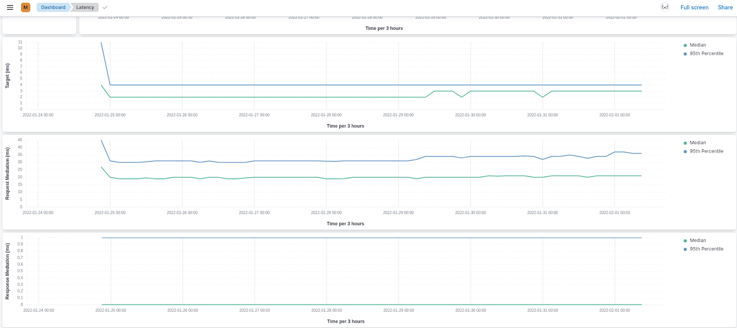Screen dimensions: 737x328
Task: Toggle Median series in Target chart legend
Action: pos(697,45)
